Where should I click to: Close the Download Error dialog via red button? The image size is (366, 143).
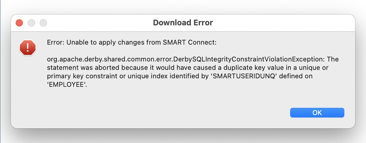[x=19, y=23]
